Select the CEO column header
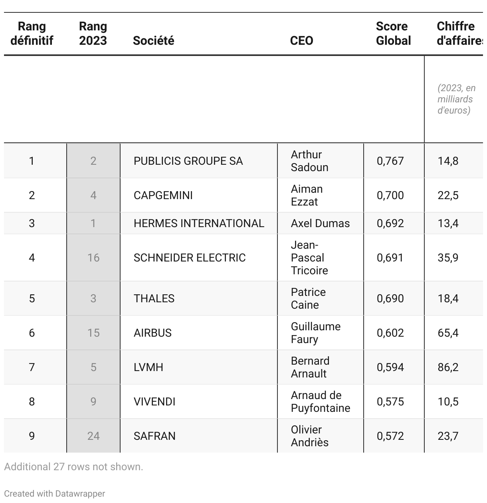This screenshot has width=487, height=503. click(302, 40)
